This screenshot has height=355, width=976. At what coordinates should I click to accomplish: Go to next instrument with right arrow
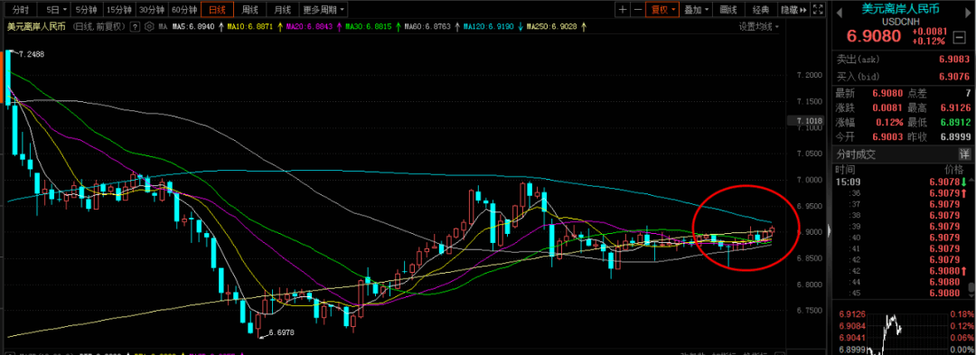(x=968, y=13)
